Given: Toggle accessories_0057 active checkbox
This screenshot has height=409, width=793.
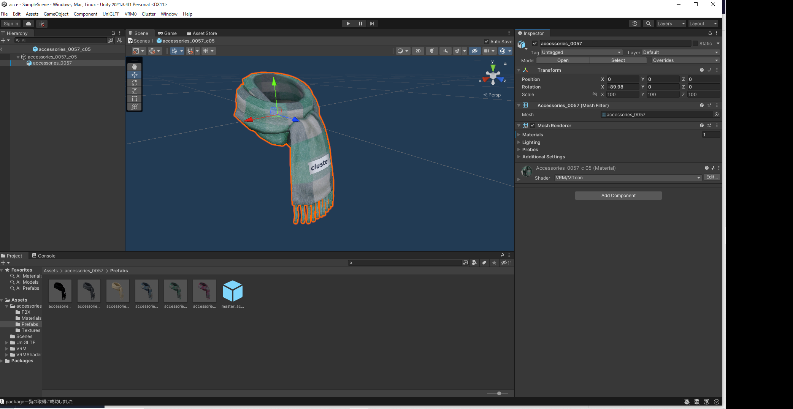Looking at the screenshot, I should [x=535, y=43].
